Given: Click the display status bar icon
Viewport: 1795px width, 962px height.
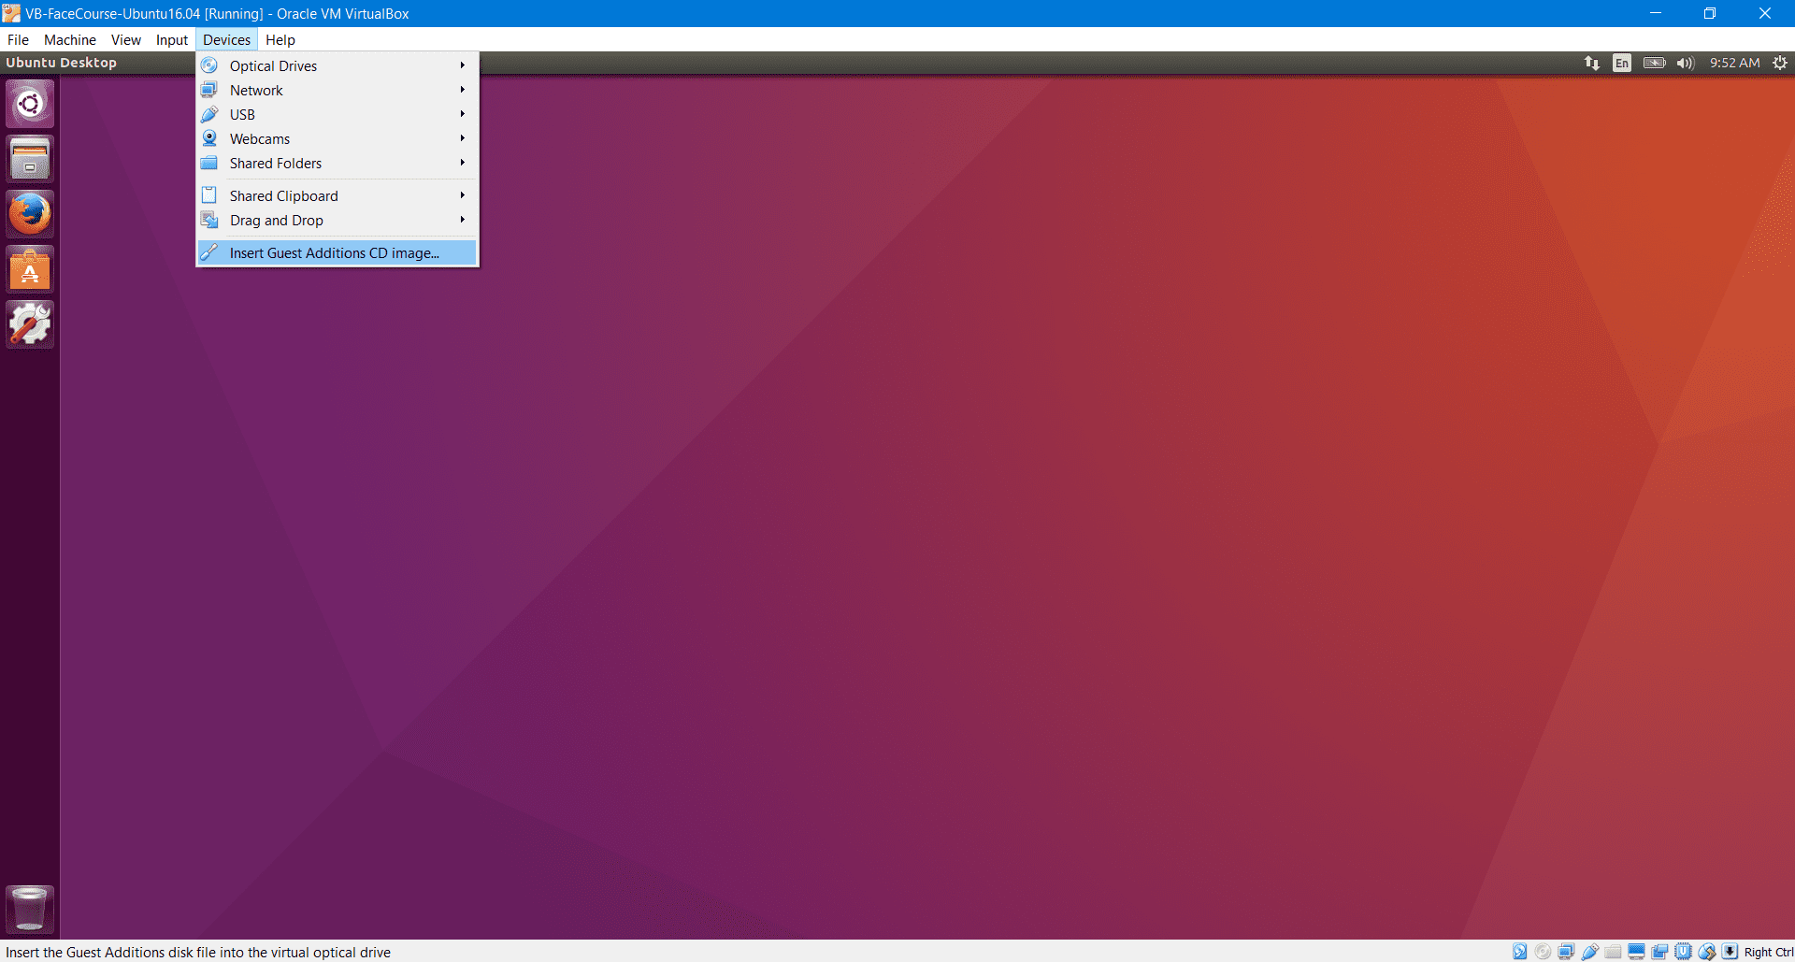Looking at the screenshot, I should [x=1637, y=952].
